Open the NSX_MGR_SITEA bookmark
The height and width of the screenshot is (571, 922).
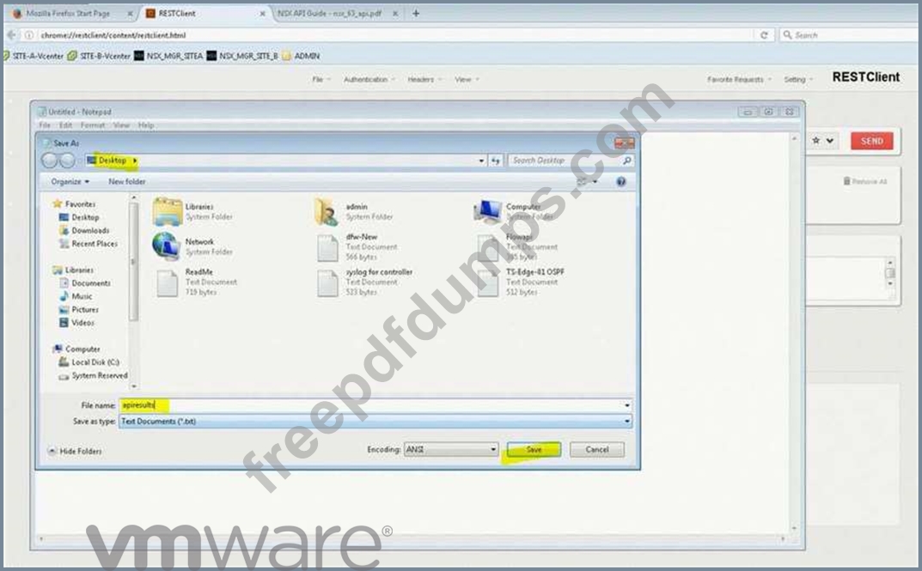pyautogui.click(x=168, y=56)
